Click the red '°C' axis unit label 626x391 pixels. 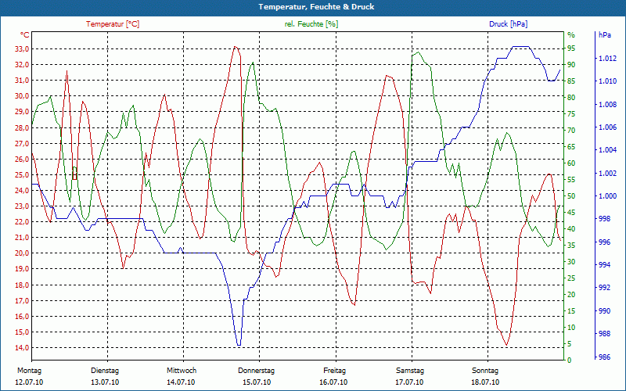point(24,34)
